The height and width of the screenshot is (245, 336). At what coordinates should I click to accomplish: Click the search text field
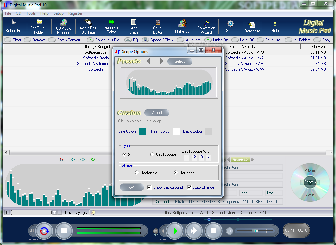pos(31,212)
